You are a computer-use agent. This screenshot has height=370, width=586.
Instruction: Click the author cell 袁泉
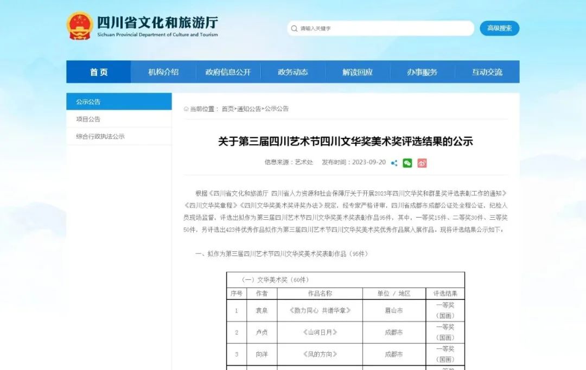[262, 310]
